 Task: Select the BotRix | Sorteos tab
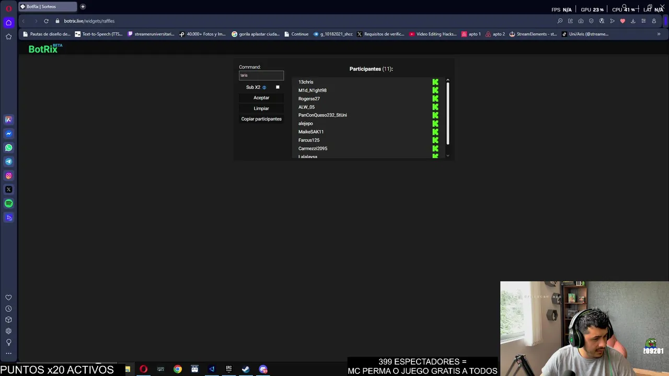pos(47,7)
